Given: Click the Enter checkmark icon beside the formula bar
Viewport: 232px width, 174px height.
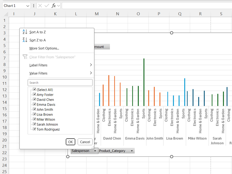Looking at the screenshot, I should pos(46,5).
